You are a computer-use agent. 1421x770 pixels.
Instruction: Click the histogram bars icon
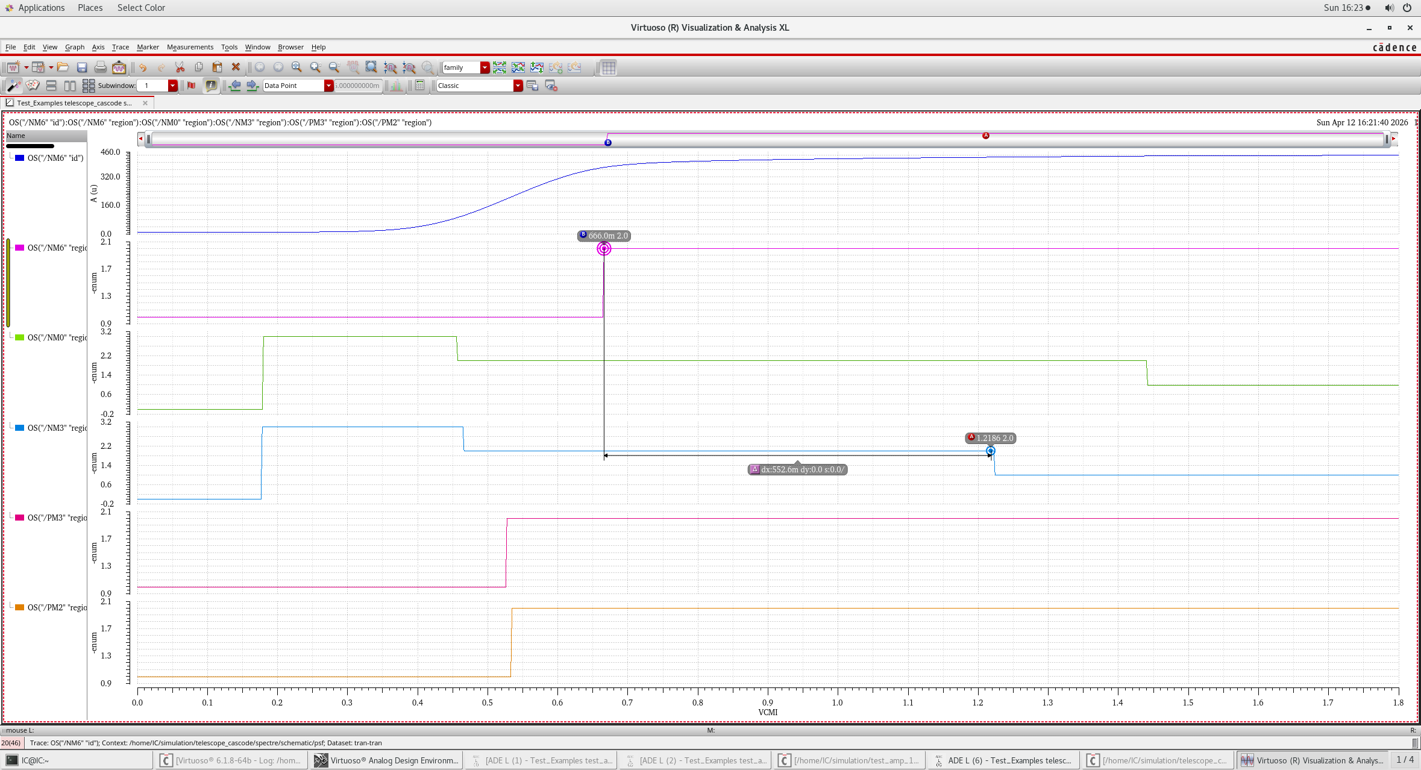click(396, 86)
